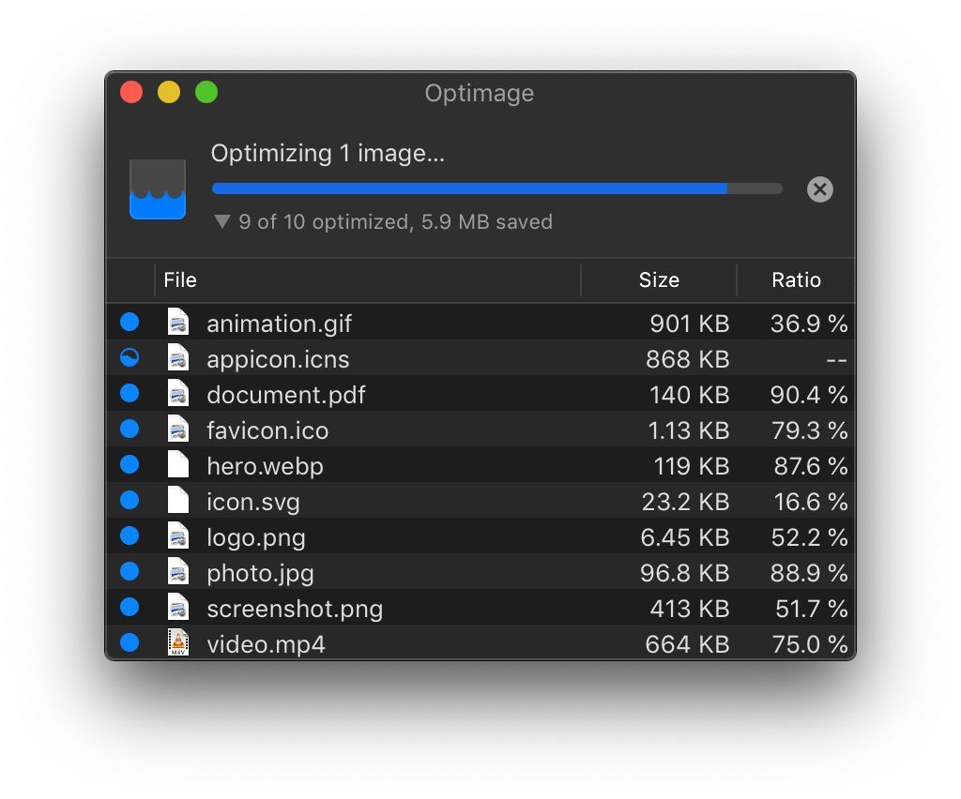Click the green zoom window button
Image resolution: width=961 pixels, height=799 pixels.
206,93
